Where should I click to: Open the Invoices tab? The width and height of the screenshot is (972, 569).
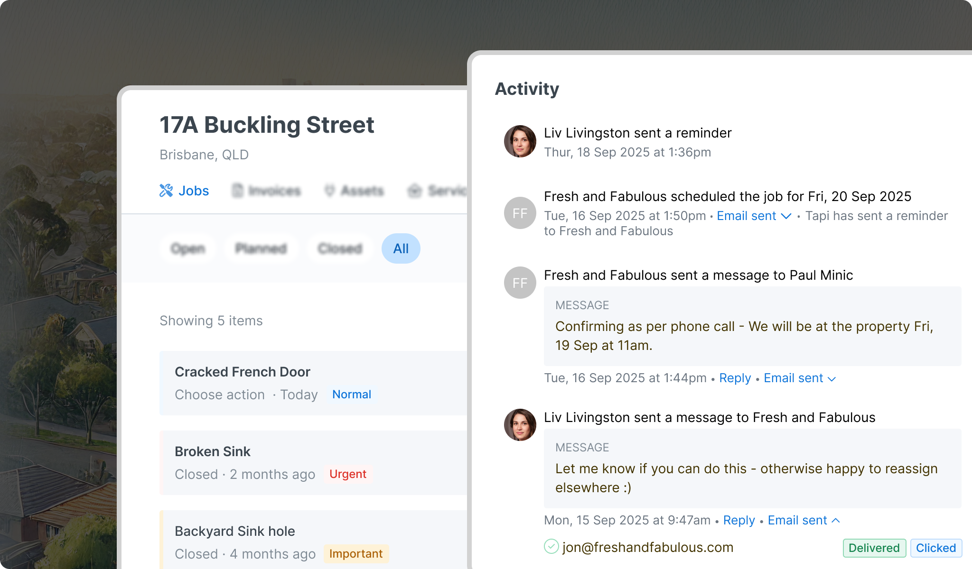click(x=274, y=191)
